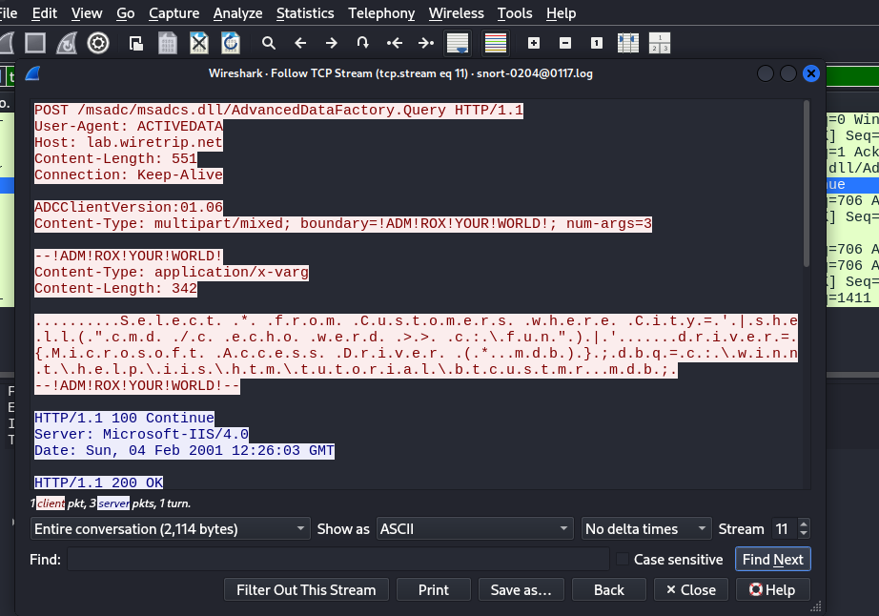Click the save capture file icon
This screenshot has height=616, width=879.
pos(167,43)
